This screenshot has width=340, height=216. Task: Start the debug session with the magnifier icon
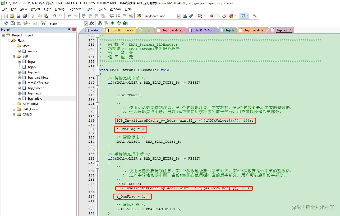[200, 16]
